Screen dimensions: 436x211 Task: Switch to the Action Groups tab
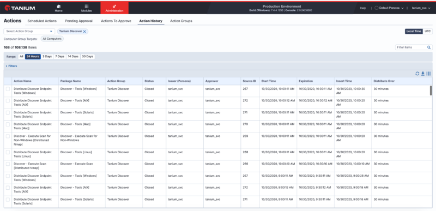[181, 21]
